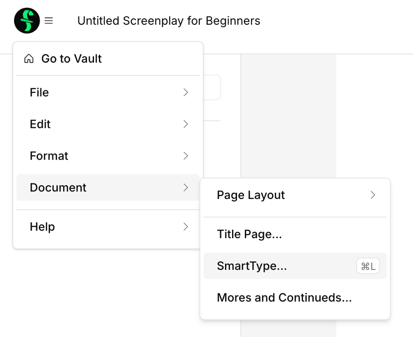Expand the Page Layout submenu arrow
The image size is (413, 337).
[373, 195]
